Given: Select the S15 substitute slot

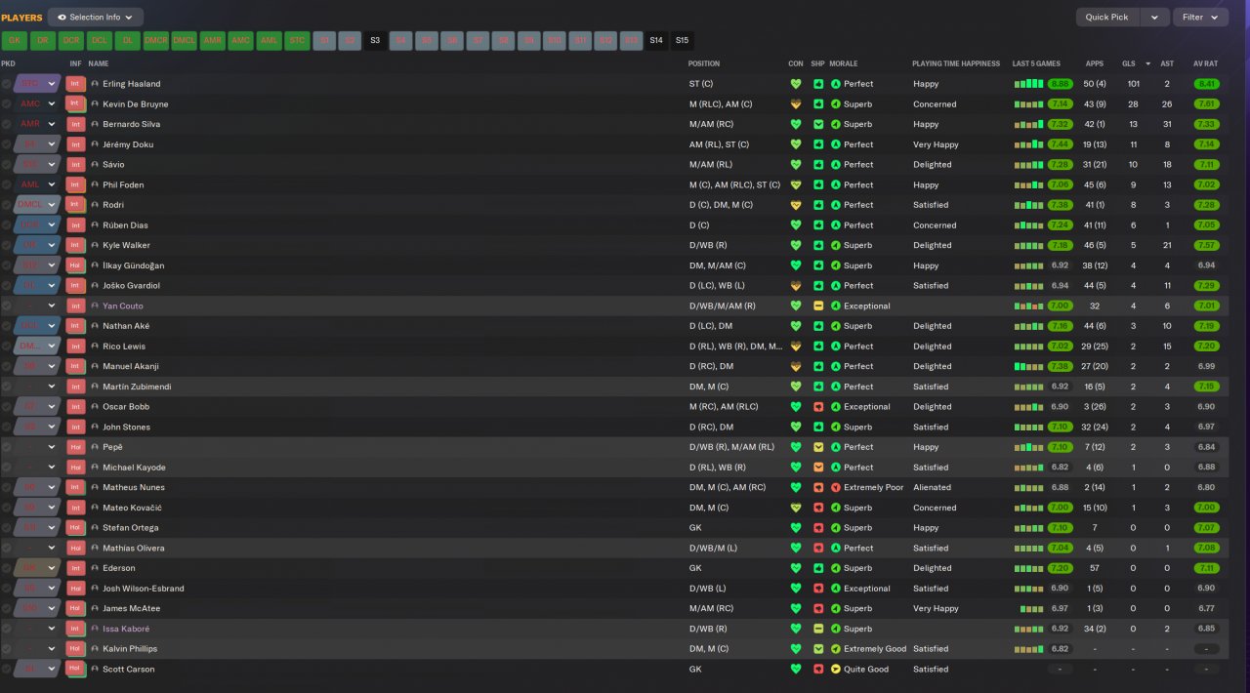Looking at the screenshot, I should tap(682, 41).
